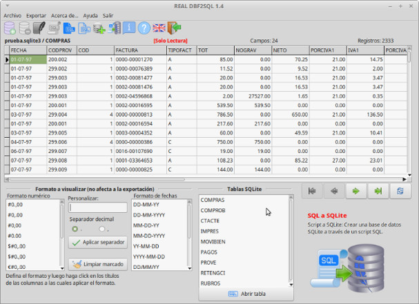
Task: Select the CTACTE table in list
Action: point(210,221)
